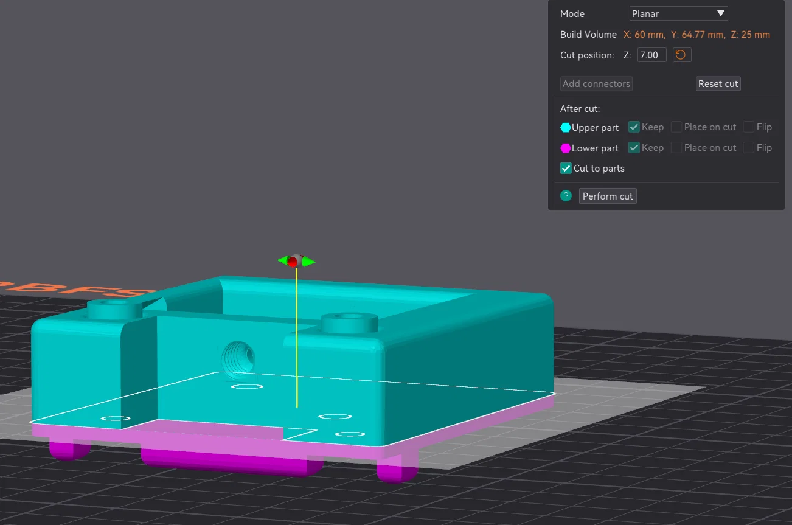Click the cyan Upper part hexagon swatch
The height and width of the screenshot is (525, 792).
coord(566,128)
